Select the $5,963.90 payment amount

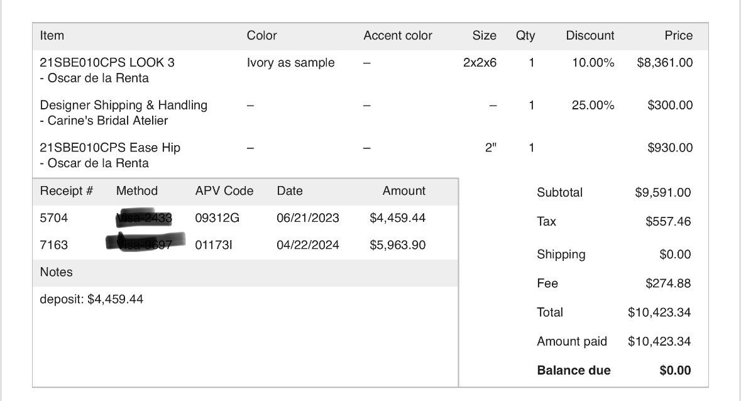click(397, 244)
